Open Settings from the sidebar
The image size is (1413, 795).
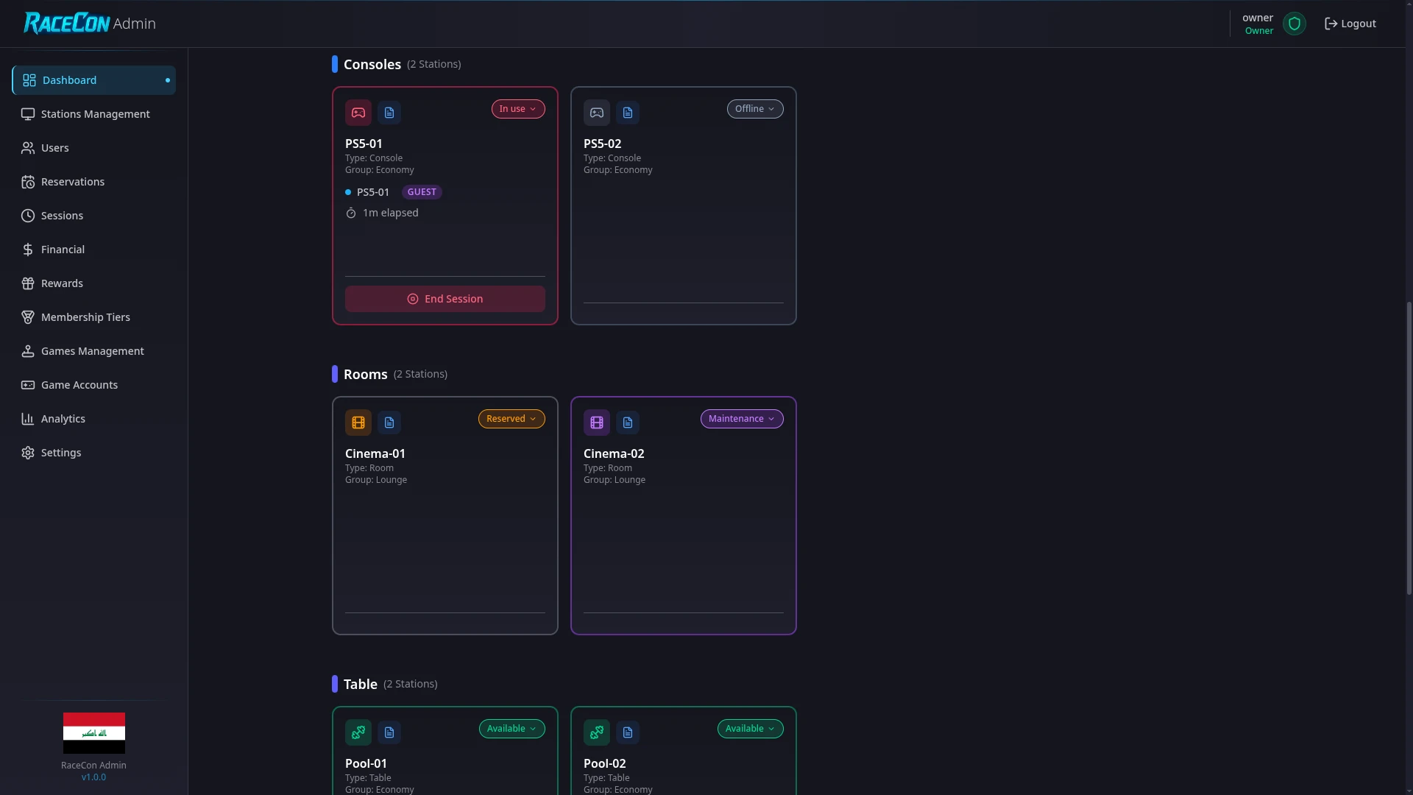(x=60, y=453)
